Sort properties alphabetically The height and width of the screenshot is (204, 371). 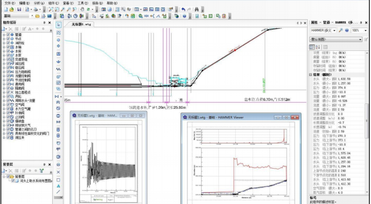point(318,47)
